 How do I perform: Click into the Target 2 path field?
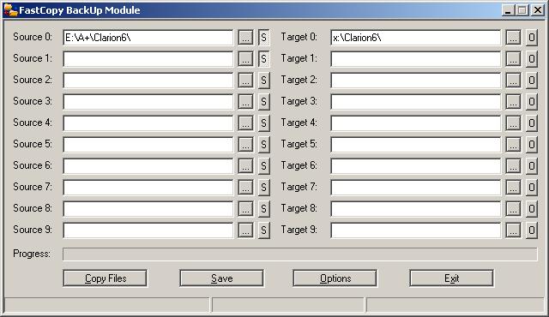(415, 80)
